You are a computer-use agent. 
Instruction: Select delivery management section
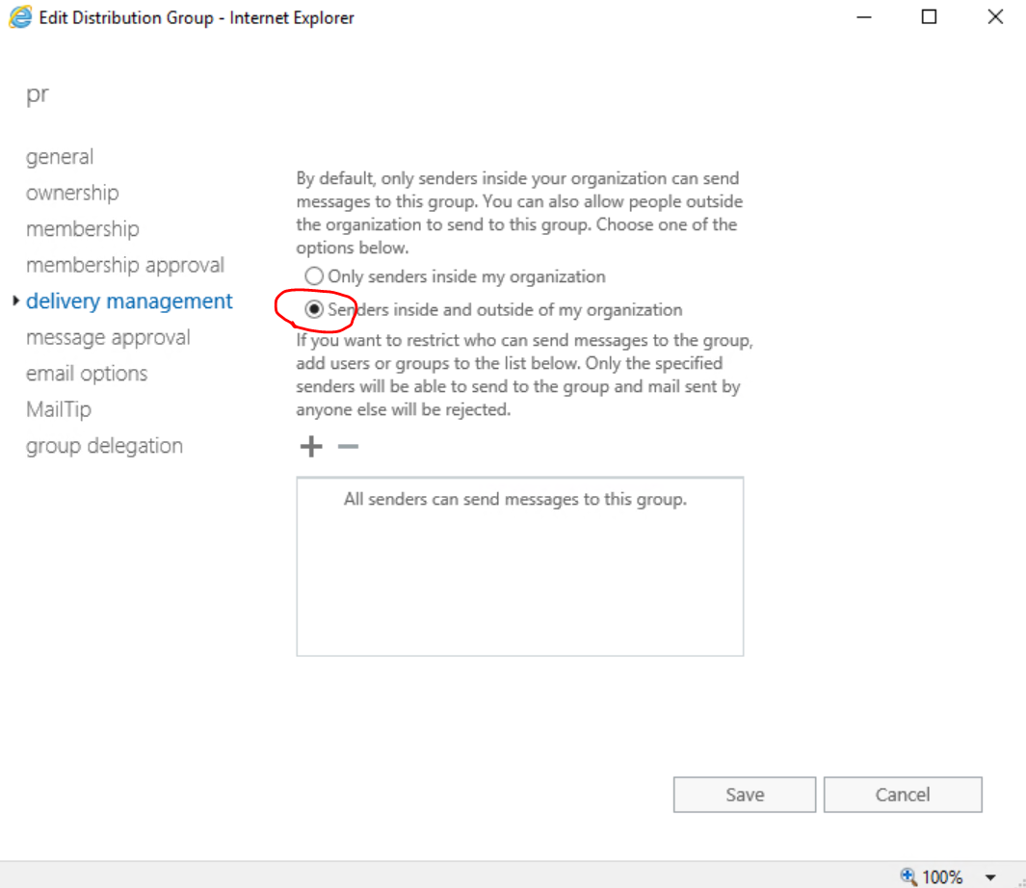tap(129, 301)
